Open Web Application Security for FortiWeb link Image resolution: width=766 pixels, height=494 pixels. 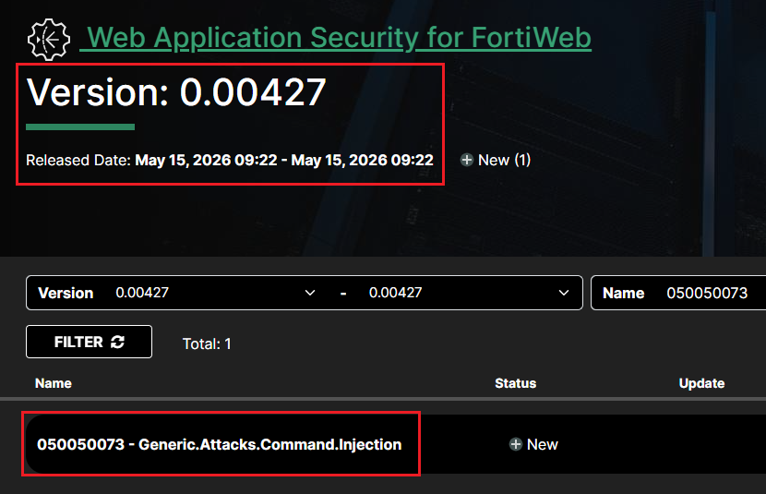336,38
